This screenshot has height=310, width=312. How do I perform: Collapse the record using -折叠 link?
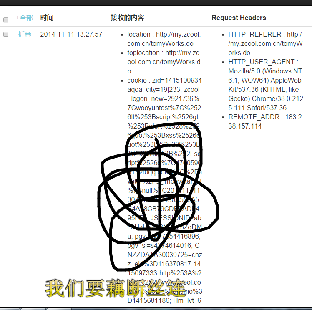click(23, 34)
